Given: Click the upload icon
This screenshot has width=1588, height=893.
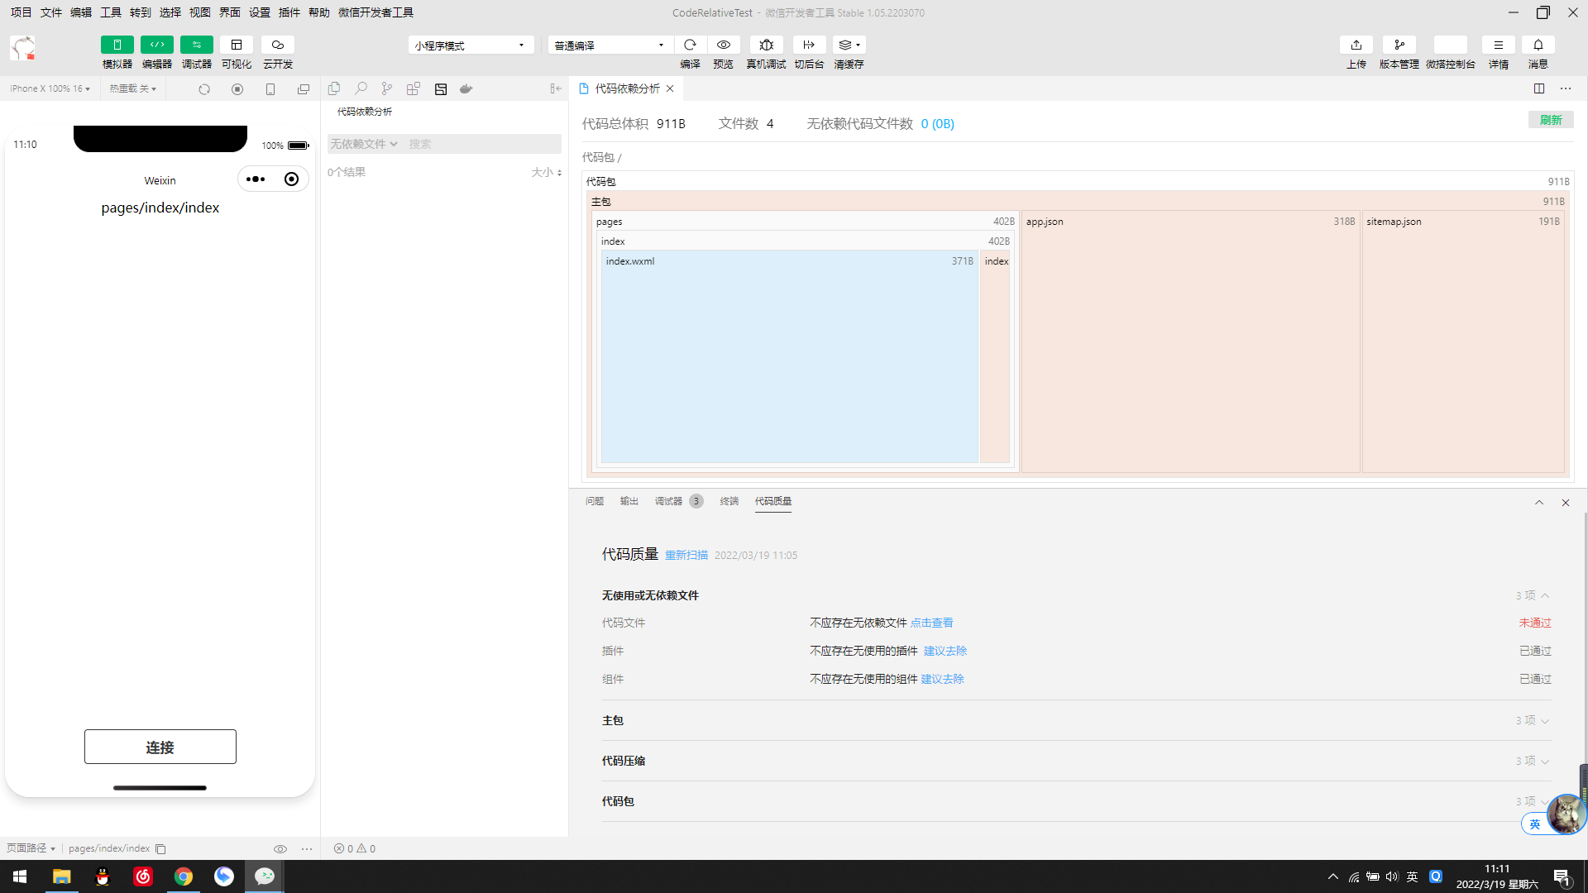Looking at the screenshot, I should pyautogui.click(x=1356, y=45).
